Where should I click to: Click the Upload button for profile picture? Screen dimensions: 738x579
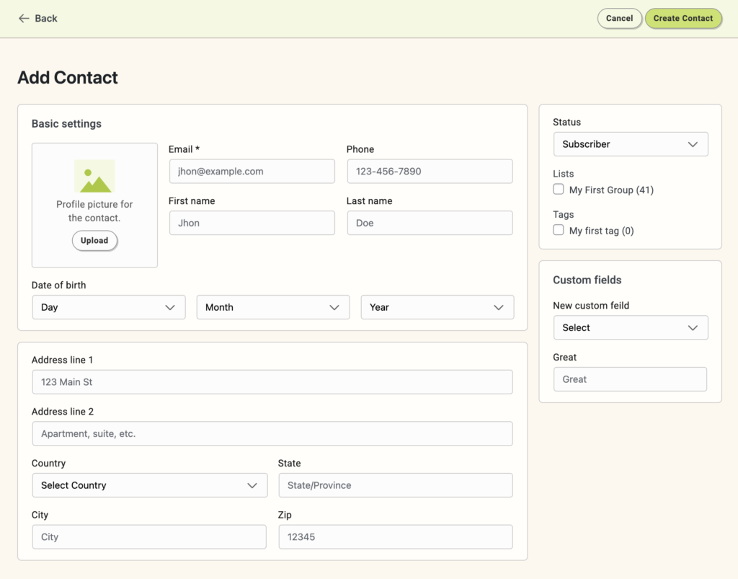coord(94,240)
